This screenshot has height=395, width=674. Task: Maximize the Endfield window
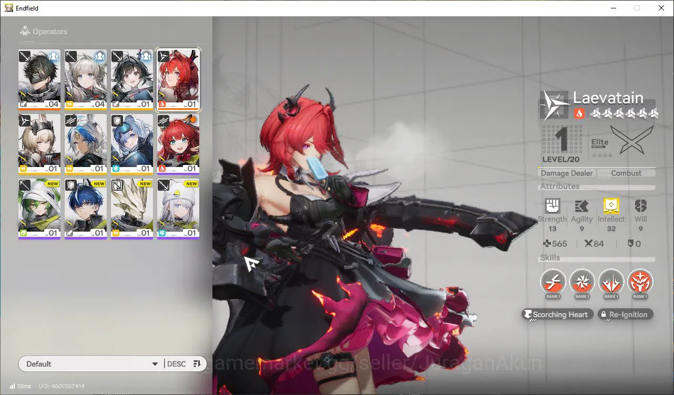[x=637, y=8]
